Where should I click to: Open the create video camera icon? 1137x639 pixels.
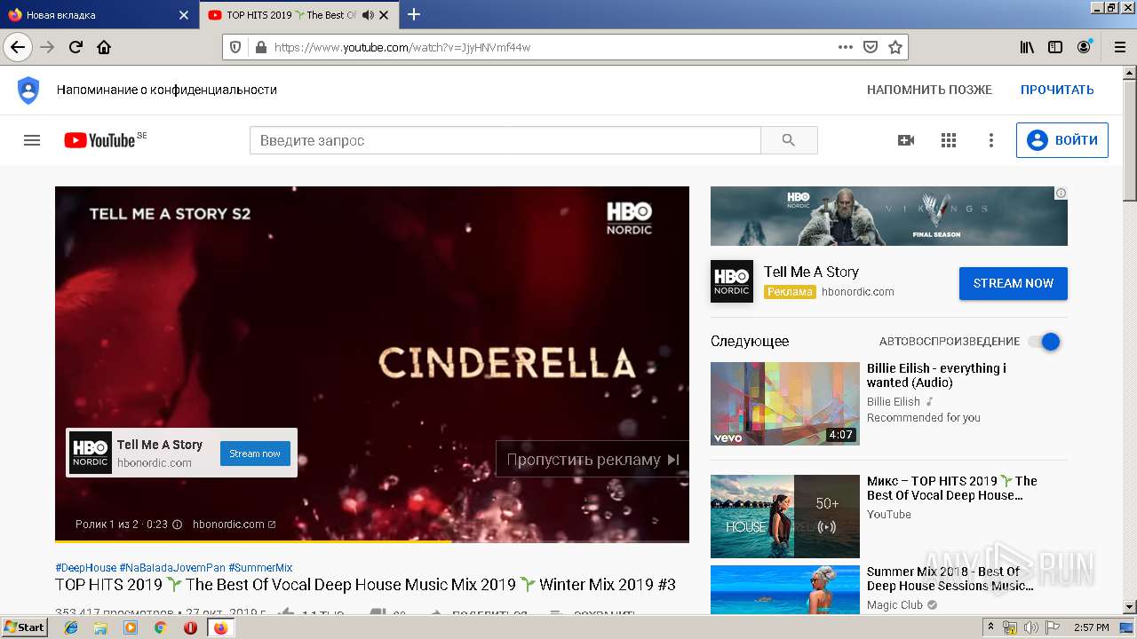[x=906, y=140]
